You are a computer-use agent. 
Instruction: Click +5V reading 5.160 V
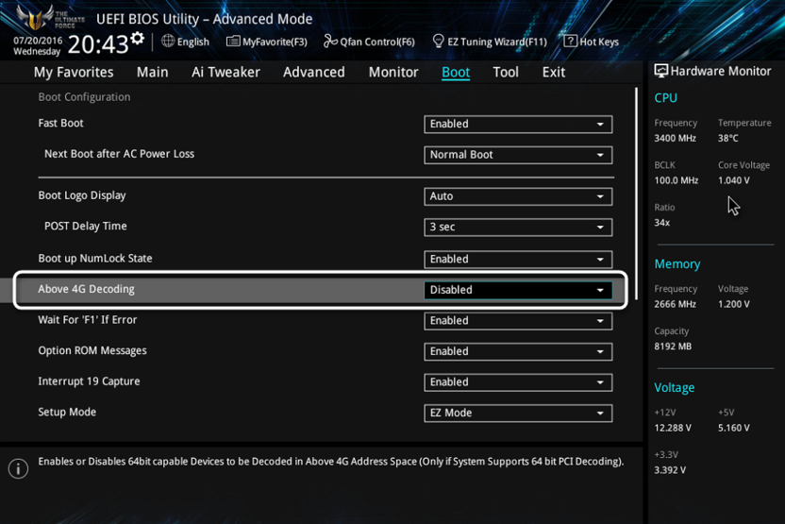[734, 428]
